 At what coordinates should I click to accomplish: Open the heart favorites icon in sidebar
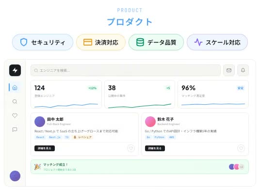[15, 115]
